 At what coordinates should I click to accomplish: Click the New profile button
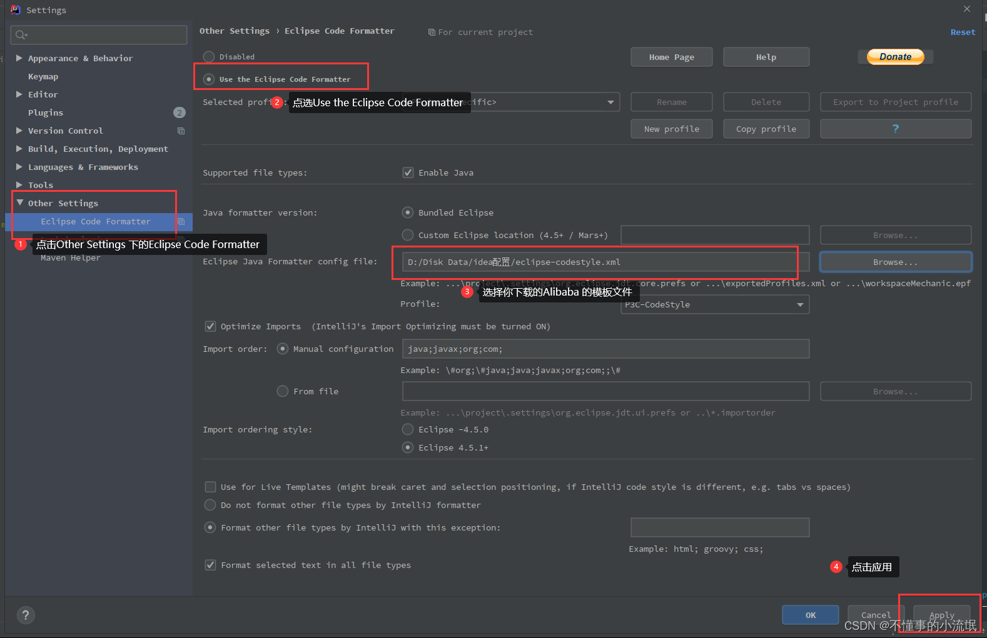(671, 129)
